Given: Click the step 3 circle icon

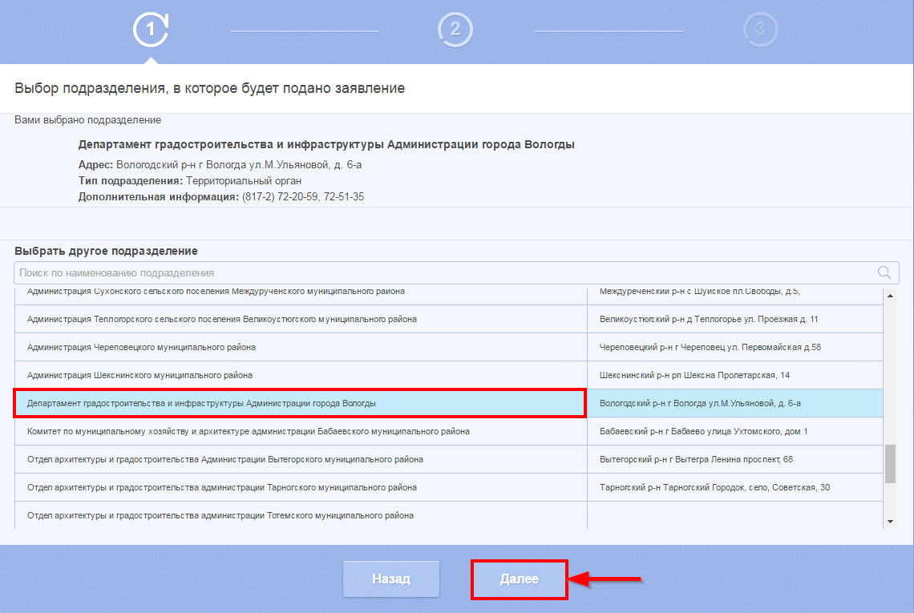Looking at the screenshot, I should tap(760, 30).
